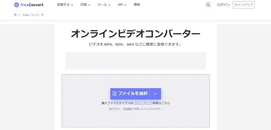Expand the 変換する menu

[65, 5]
